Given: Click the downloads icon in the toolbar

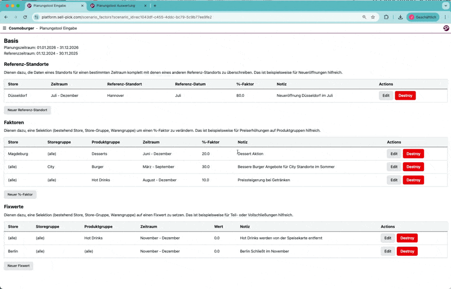Looking at the screenshot, I should [400, 17].
